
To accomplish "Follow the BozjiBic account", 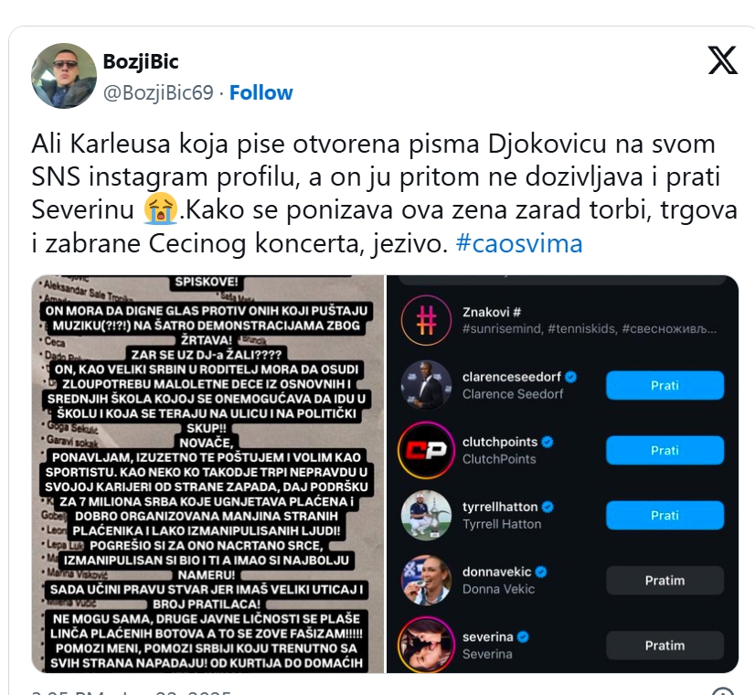I will (x=261, y=92).
